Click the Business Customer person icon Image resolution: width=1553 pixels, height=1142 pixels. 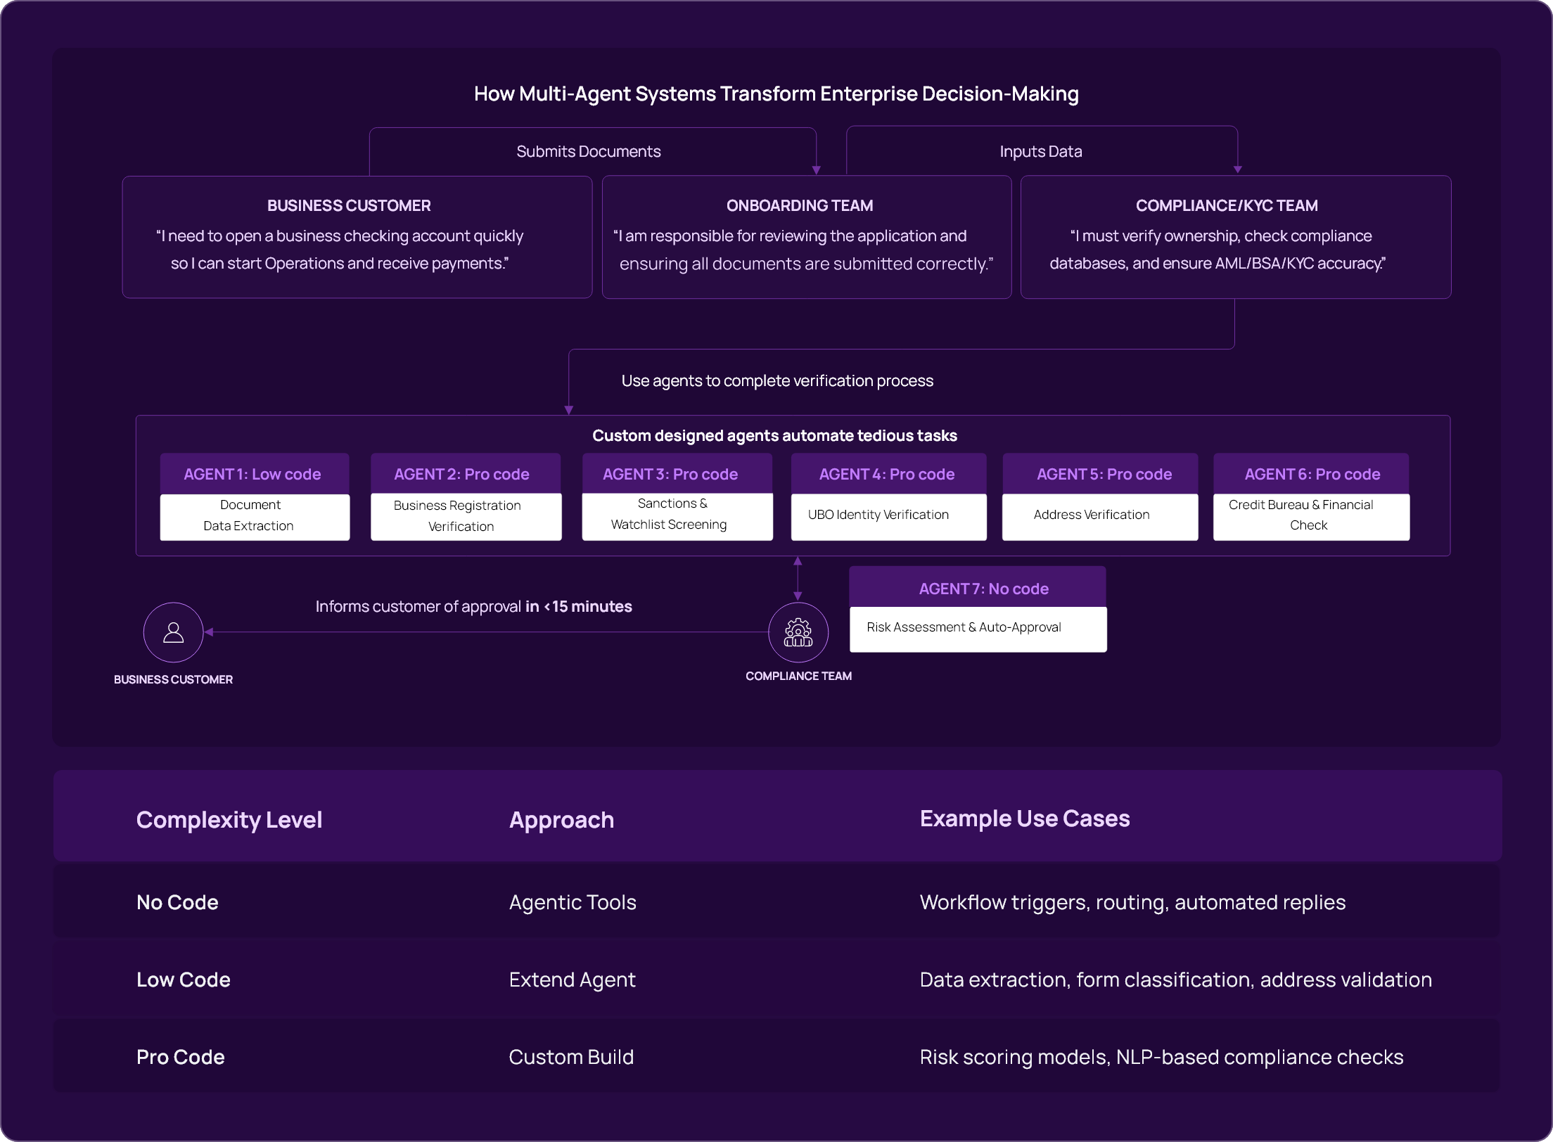pyautogui.click(x=173, y=632)
